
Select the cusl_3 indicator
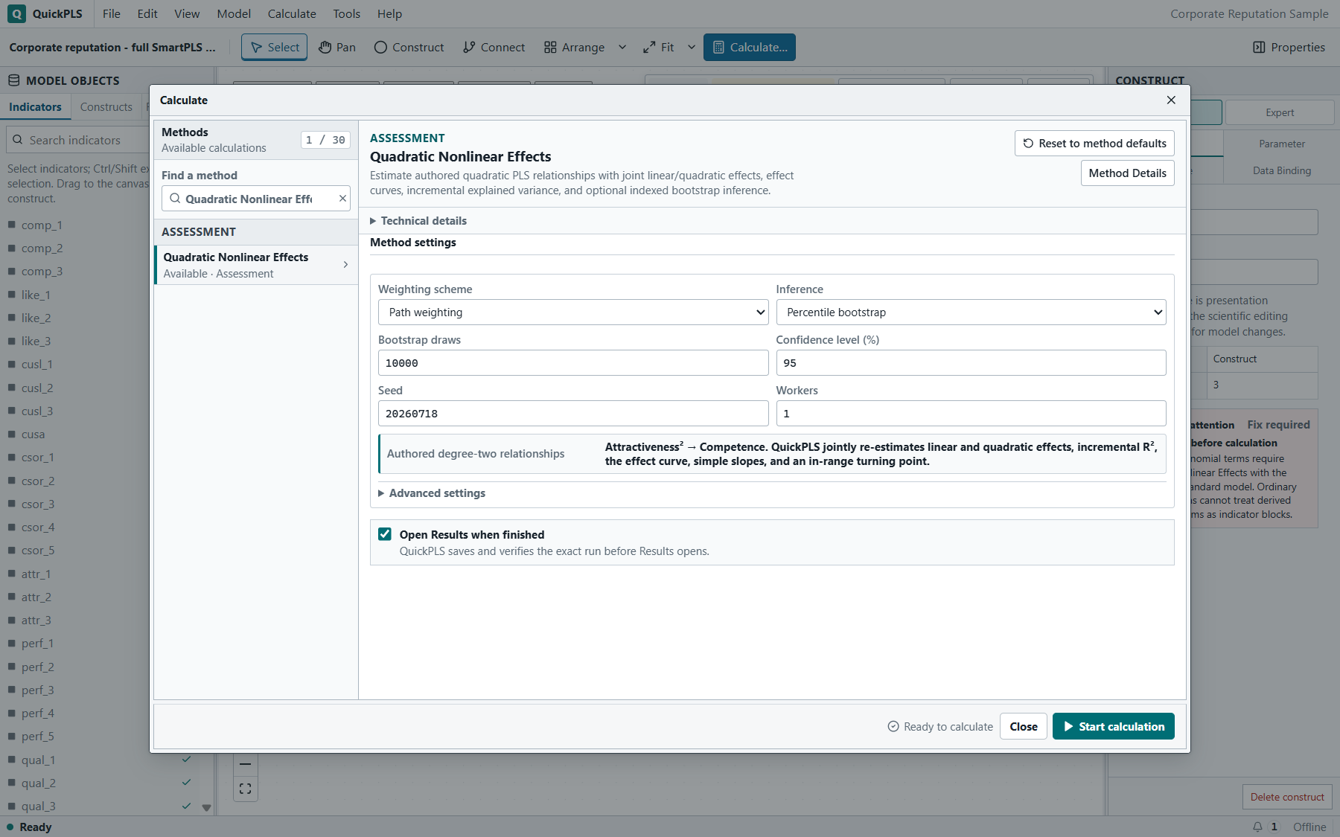click(36, 411)
